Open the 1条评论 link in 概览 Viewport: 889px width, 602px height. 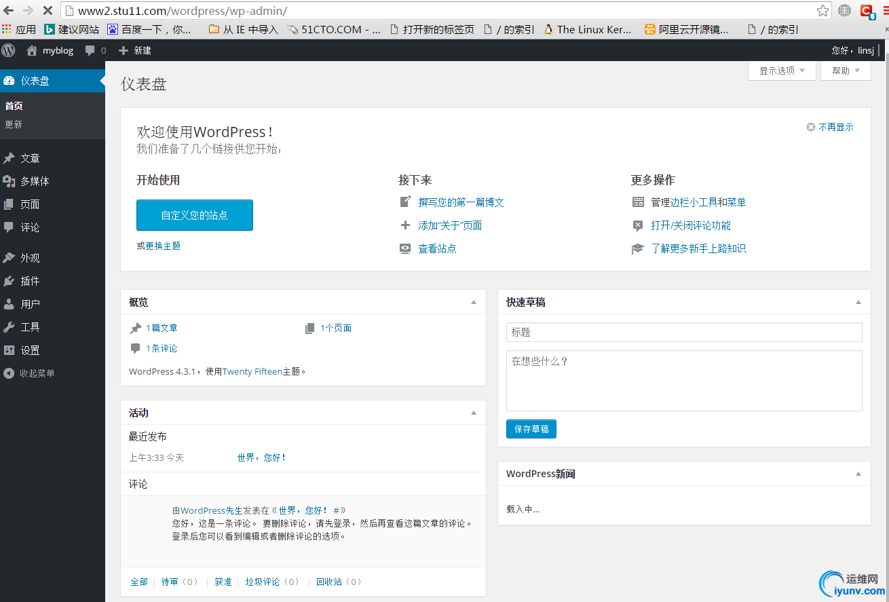(162, 348)
